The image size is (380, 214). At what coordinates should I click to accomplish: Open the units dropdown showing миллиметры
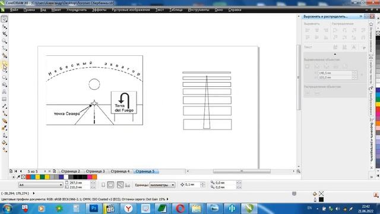pos(173,185)
